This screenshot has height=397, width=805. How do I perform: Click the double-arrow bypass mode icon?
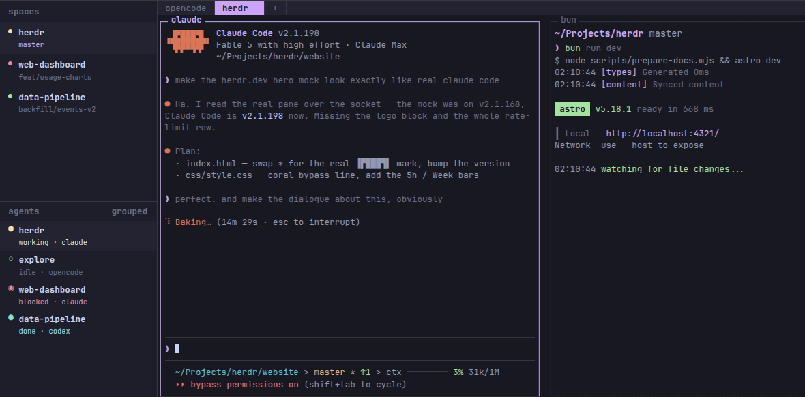coord(179,385)
